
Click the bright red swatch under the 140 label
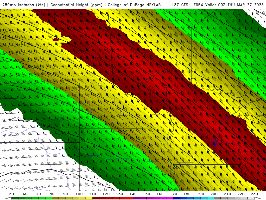coord(130,198)
